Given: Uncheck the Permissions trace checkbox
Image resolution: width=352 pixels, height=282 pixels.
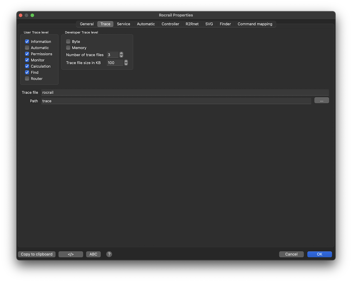Looking at the screenshot, I should click(27, 54).
